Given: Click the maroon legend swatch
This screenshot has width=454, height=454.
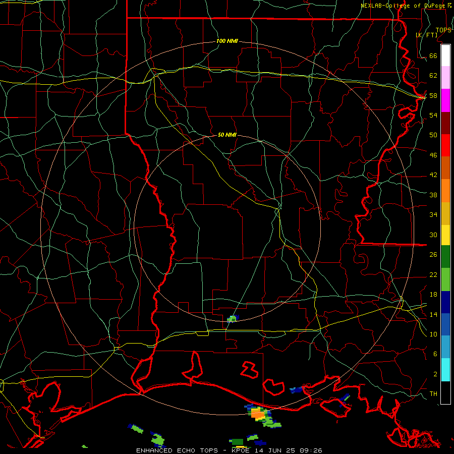Looking at the screenshot, I should (445, 123).
